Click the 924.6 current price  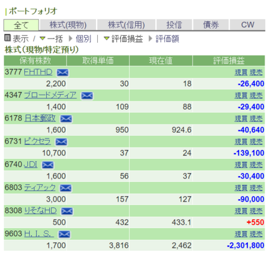coord(181,130)
